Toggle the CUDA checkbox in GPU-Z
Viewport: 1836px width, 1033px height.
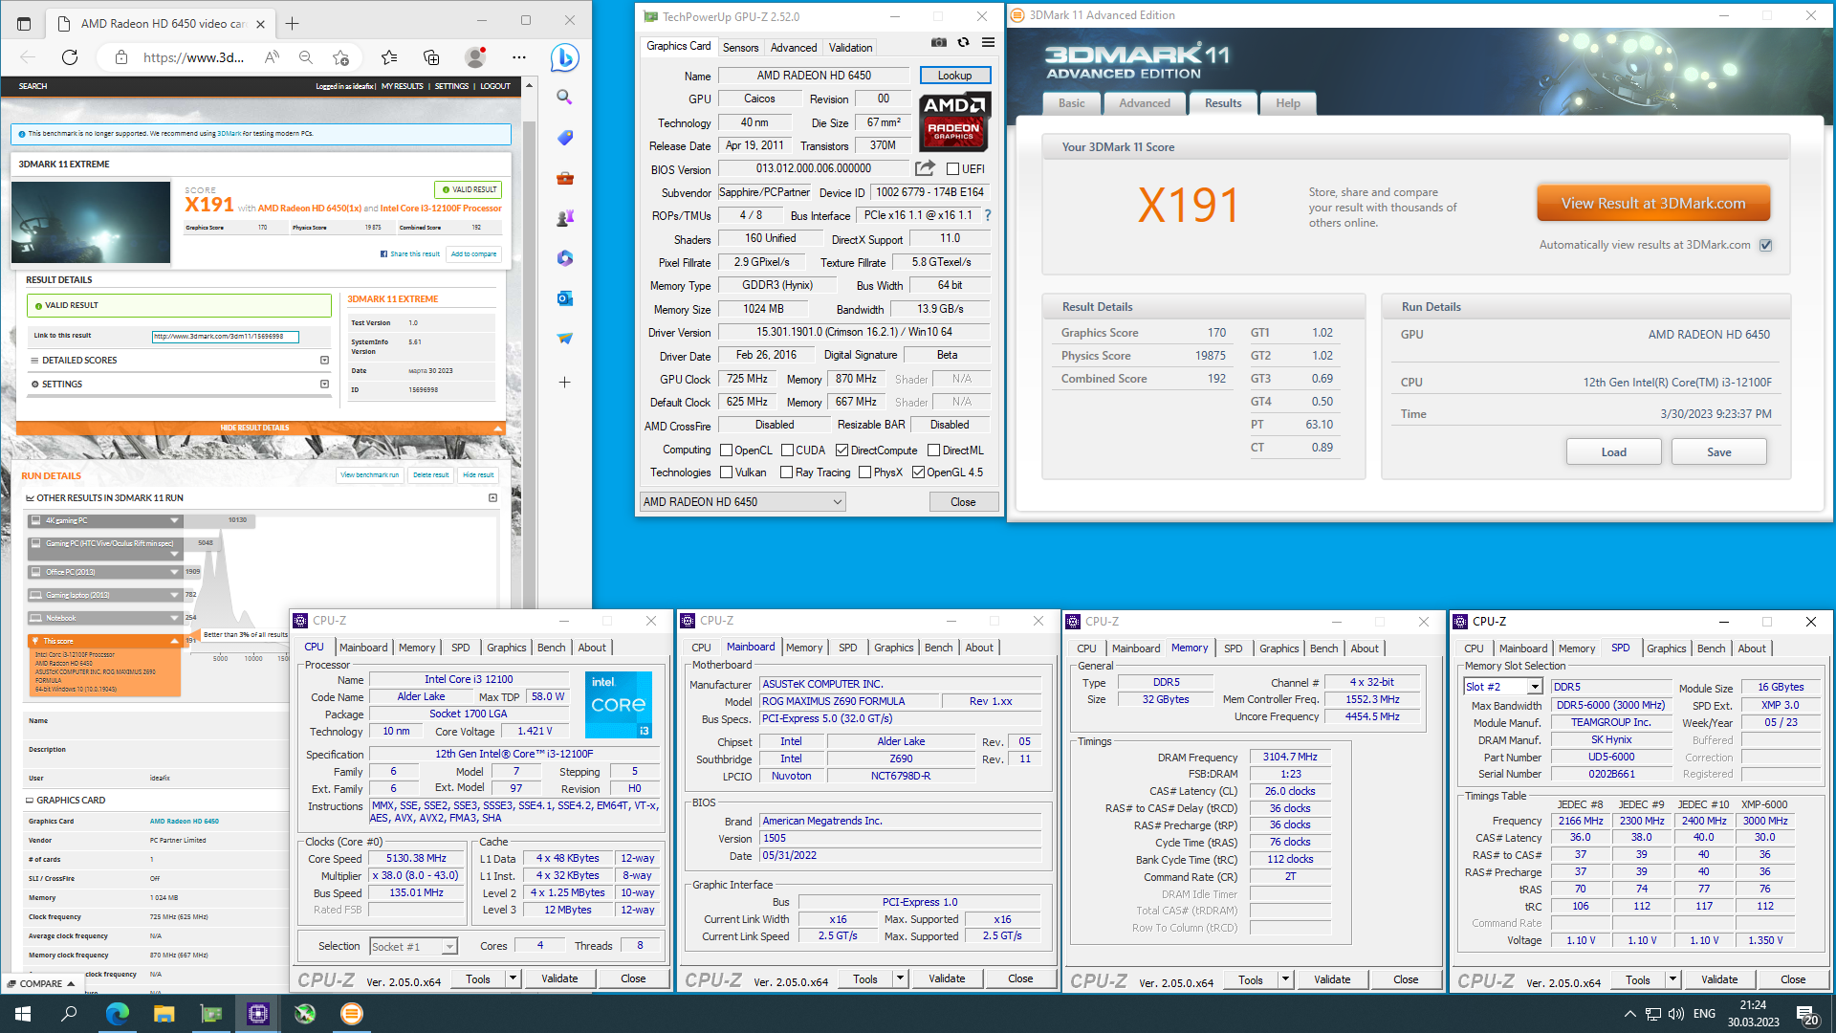[x=787, y=451]
